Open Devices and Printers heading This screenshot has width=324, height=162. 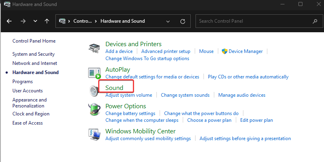tap(134, 44)
